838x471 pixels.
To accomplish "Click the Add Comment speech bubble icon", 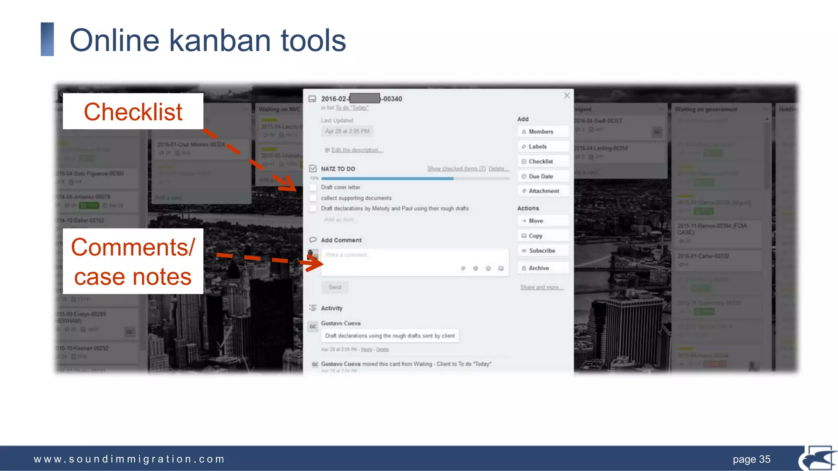I will point(313,240).
